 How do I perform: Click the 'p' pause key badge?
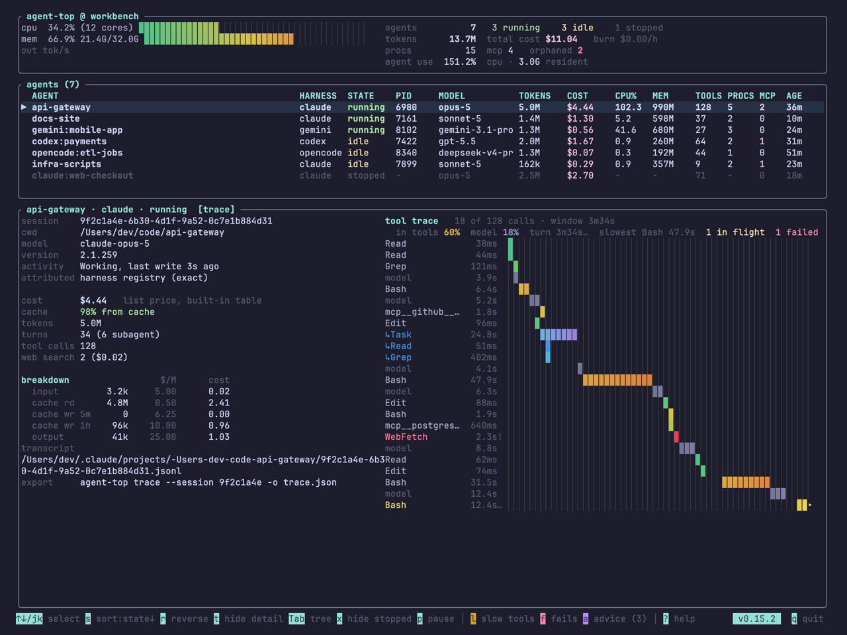(x=420, y=619)
